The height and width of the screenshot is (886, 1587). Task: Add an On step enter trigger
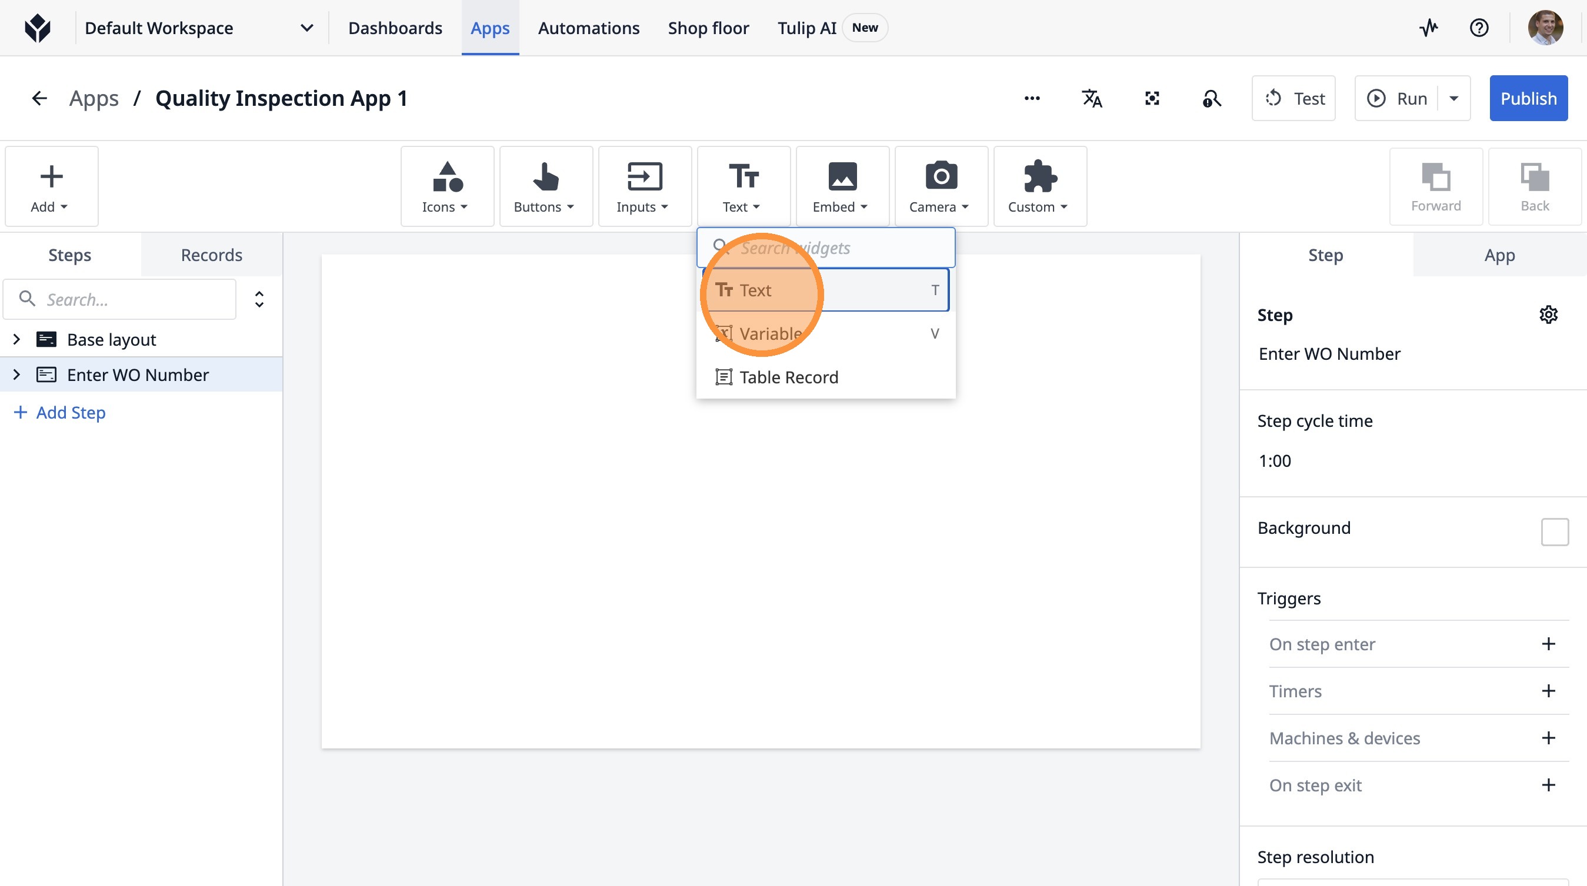click(x=1548, y=644)
